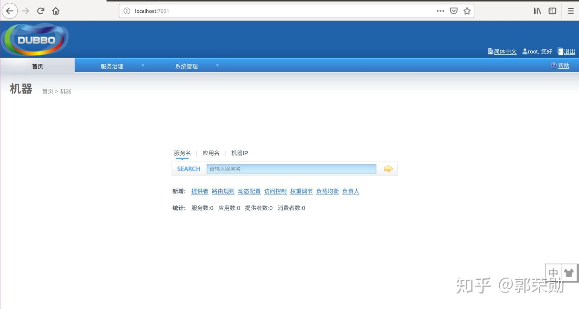Switch language via 简体中文 link
This screenshot has height=309, width=579.
point(505,51)
